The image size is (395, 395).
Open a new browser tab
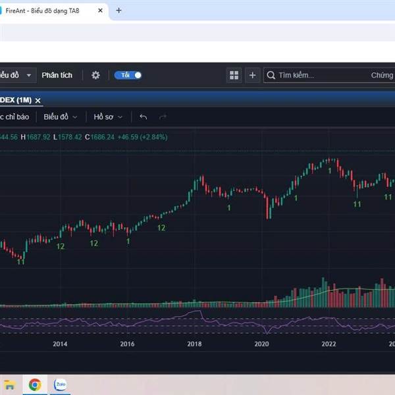[x=118, y=11]
